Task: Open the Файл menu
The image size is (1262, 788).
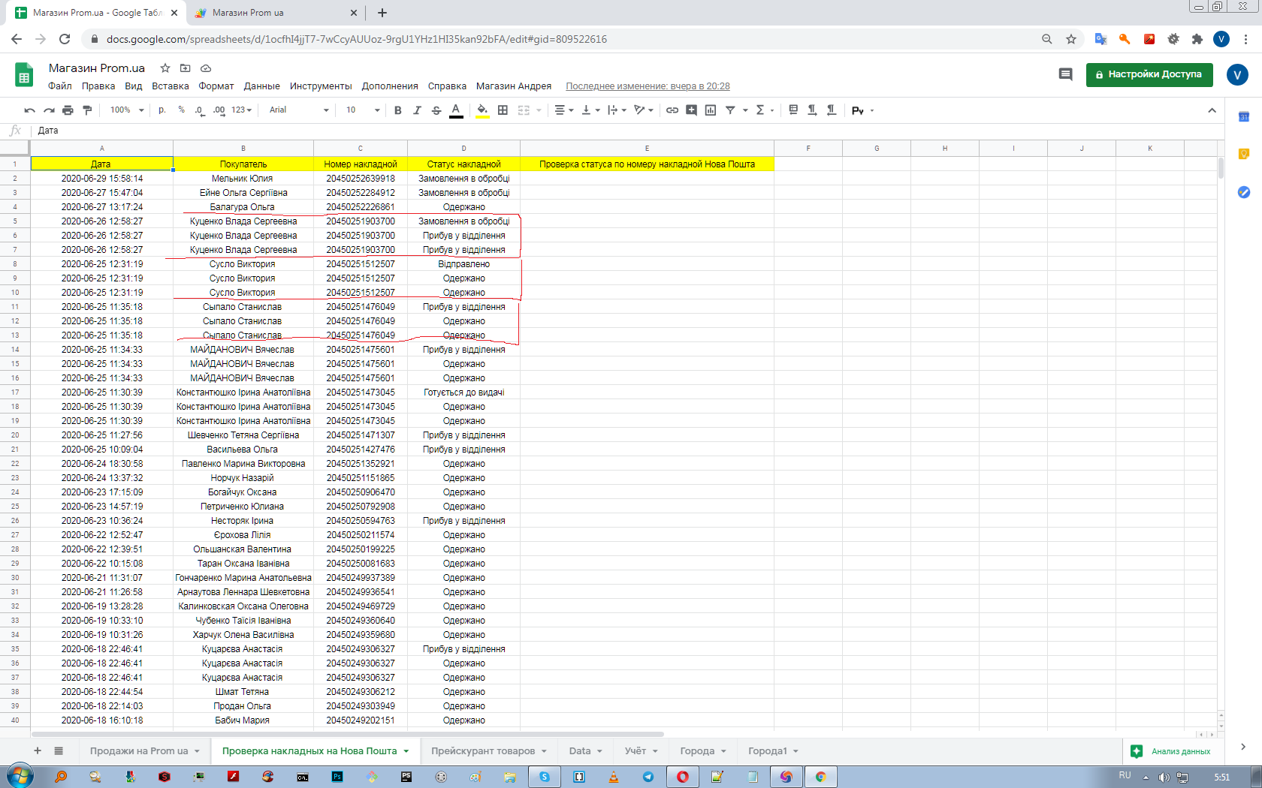Action: 60,86
